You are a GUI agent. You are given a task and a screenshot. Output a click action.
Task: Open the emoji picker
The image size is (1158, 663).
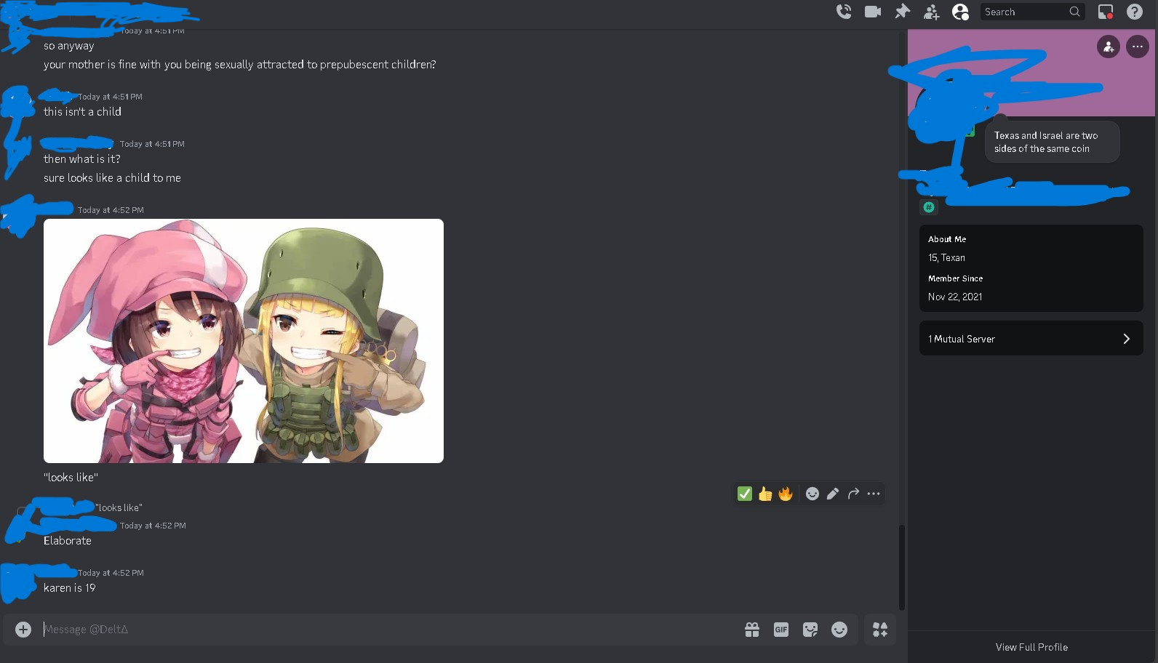pyautogui.click(x=839, y=630)
